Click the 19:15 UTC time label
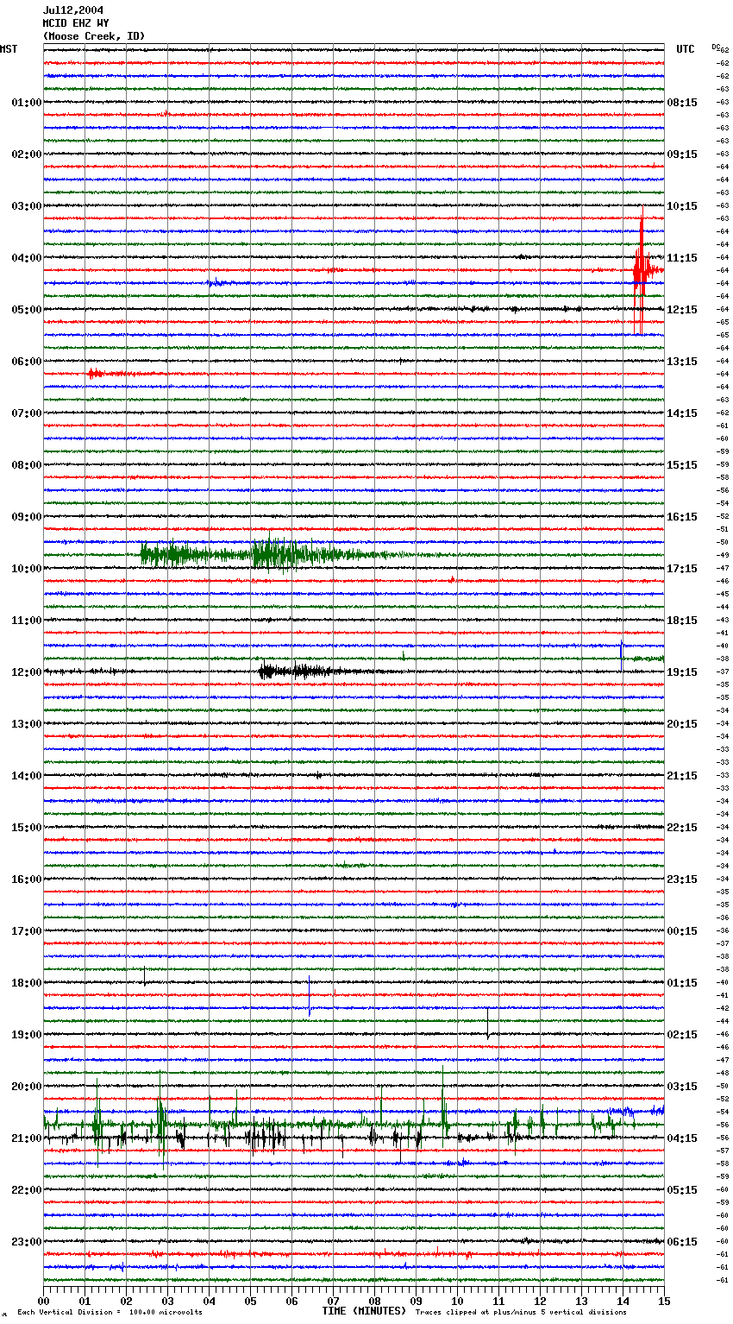This screenshot has width=733, height=1324. (x=682, y=672)
